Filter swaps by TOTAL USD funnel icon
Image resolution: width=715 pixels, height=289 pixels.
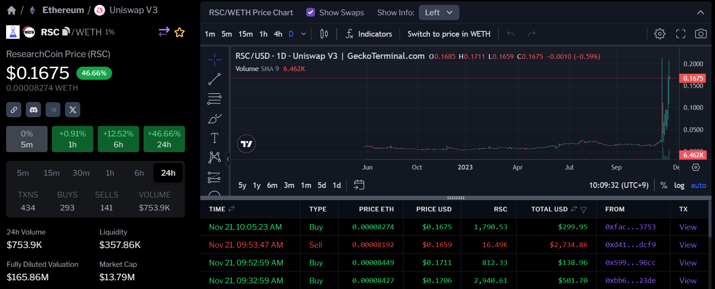584,210
